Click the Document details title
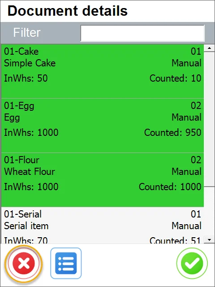 click(68, 11)
